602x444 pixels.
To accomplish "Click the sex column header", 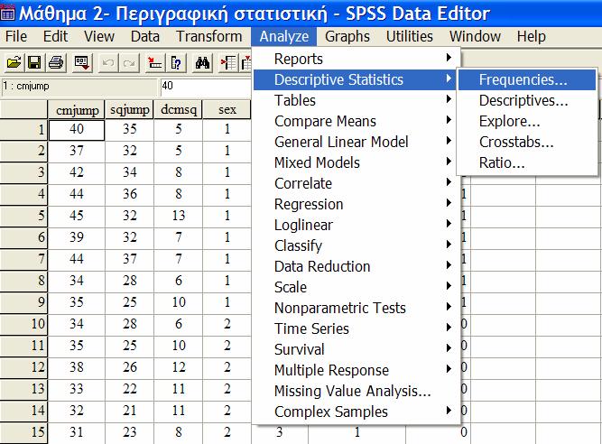I will click(x=227, y=110).
